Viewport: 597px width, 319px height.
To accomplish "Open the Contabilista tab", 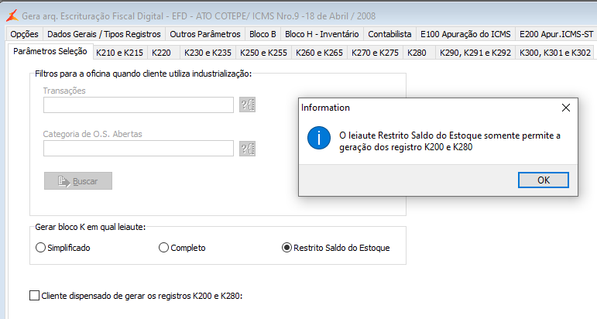I will pos(389,34).
